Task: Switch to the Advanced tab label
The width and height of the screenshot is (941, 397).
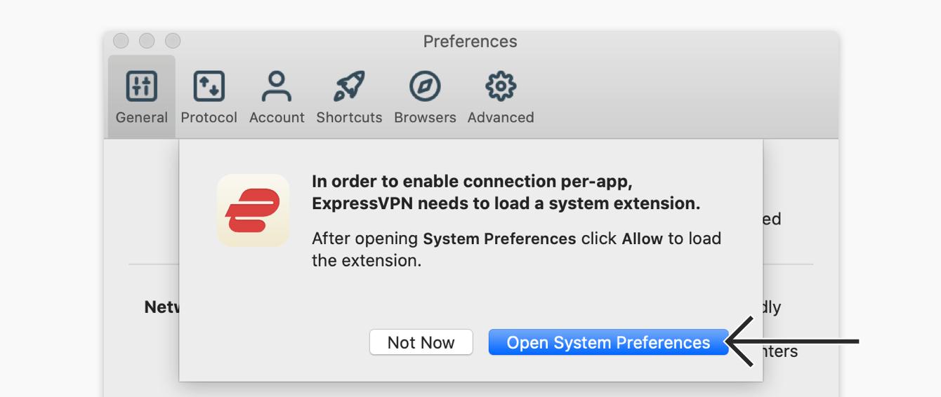Action: 501,118
